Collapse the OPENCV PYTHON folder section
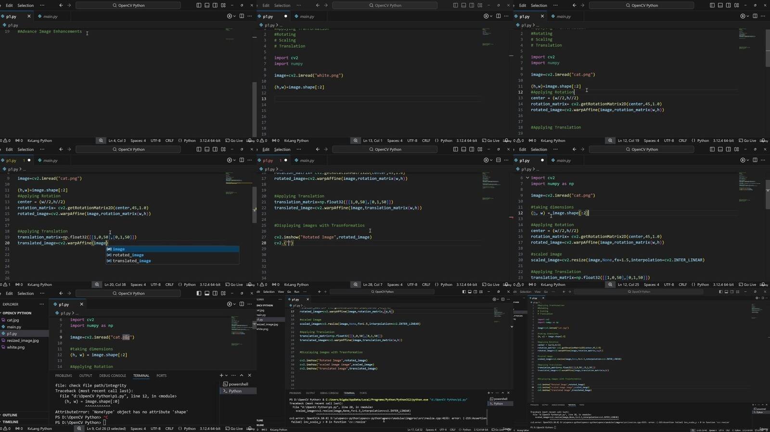 [17, 313]
